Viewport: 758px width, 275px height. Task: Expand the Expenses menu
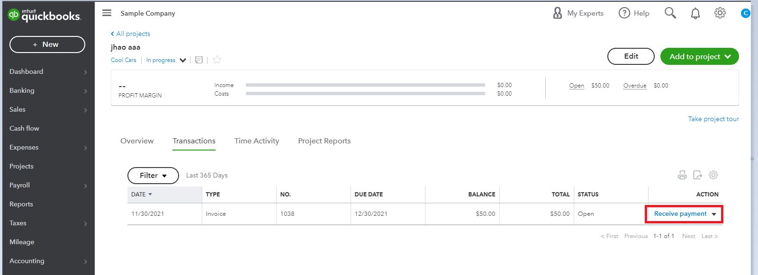tap(47, 147)
